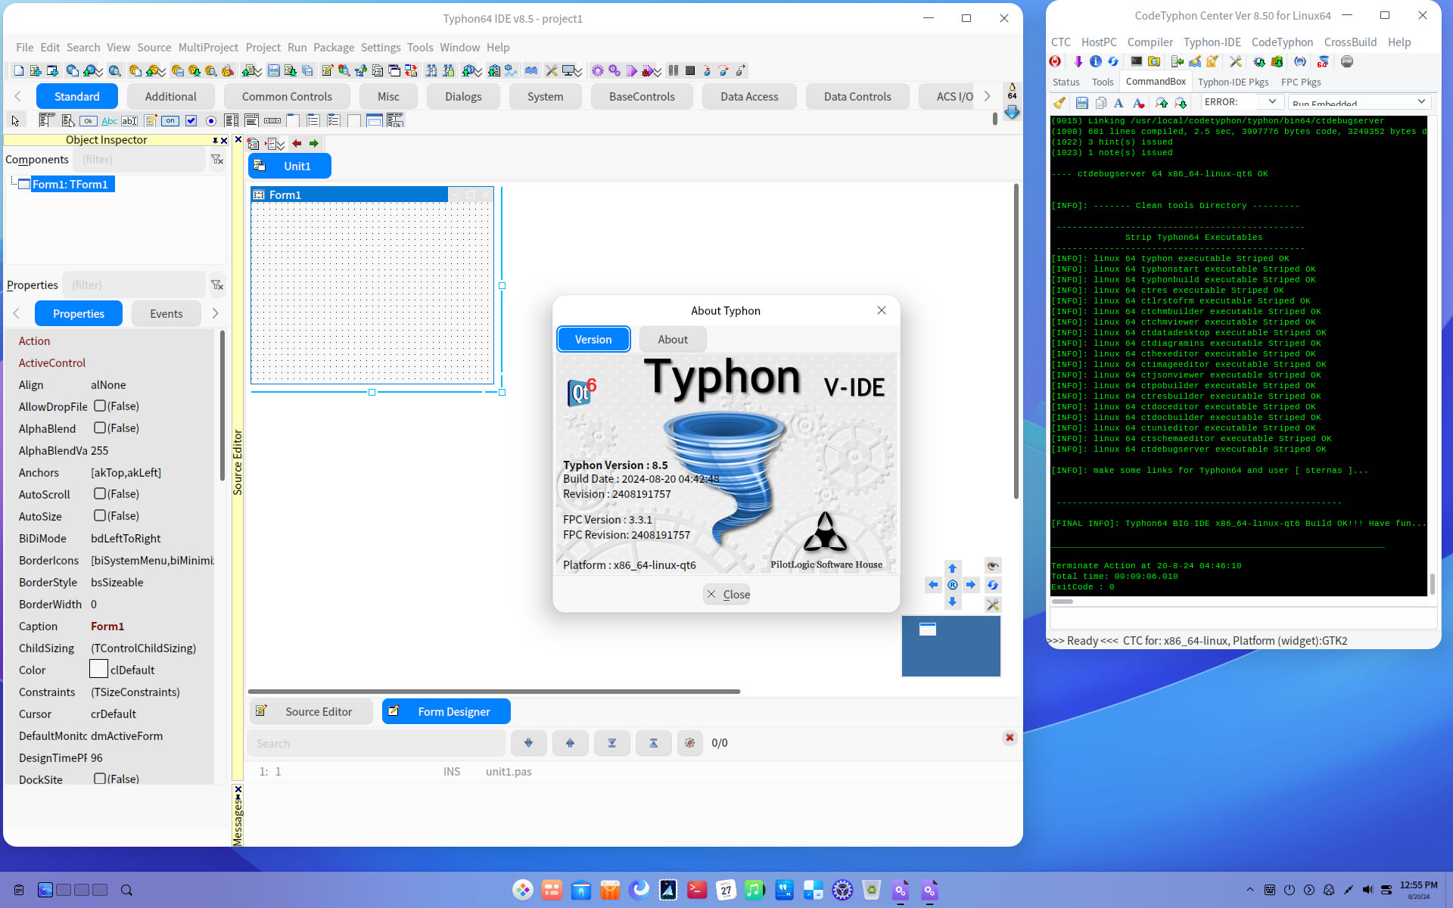Open dropdown arrow next to the monitor toolbar icon
The width and height of the screenshot is (1453, 908).
point(578,71)
